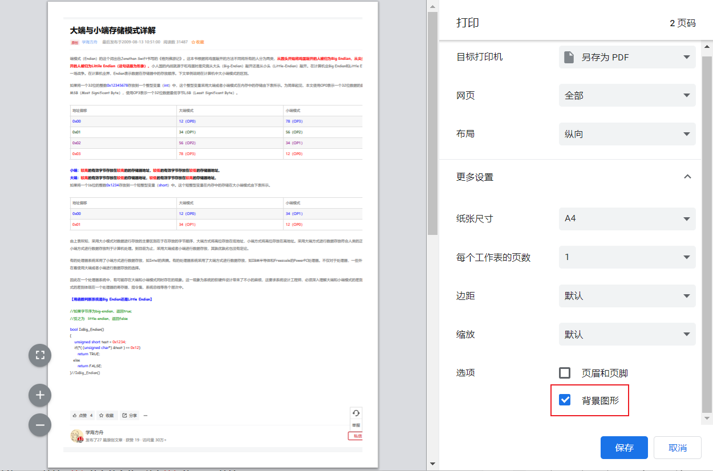The image size is (713, 471).
Task: Click the fit-to-page button on the preview
Action: tap(40, 355)
